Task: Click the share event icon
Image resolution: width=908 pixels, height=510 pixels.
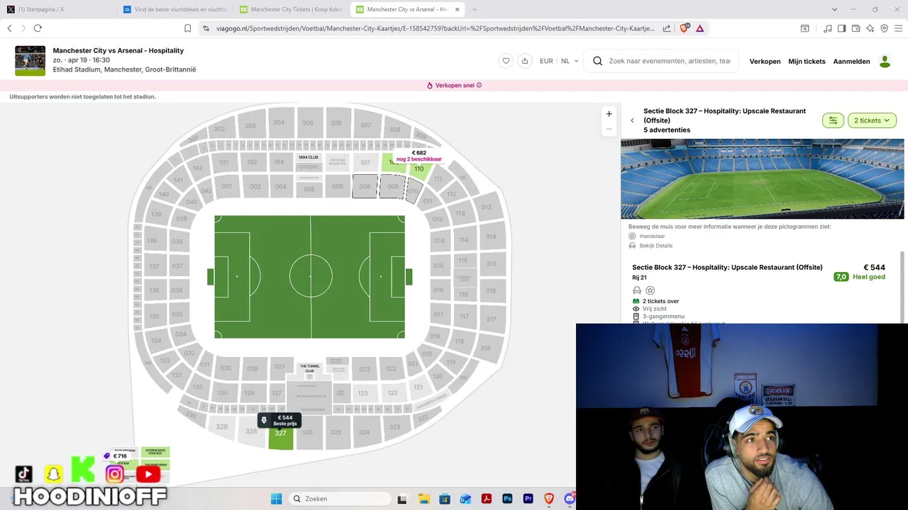Action: pyautogui.click(x=525, y=61)
